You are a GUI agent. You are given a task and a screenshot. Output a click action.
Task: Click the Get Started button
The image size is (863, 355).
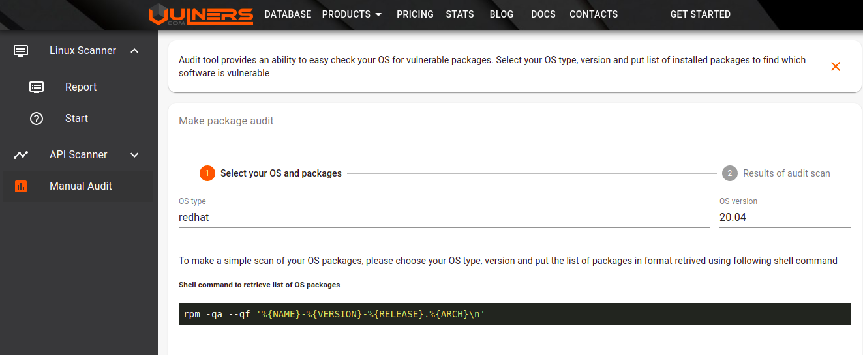700,14
